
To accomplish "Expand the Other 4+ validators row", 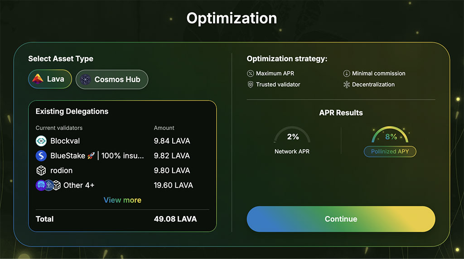I will point(79,185).
